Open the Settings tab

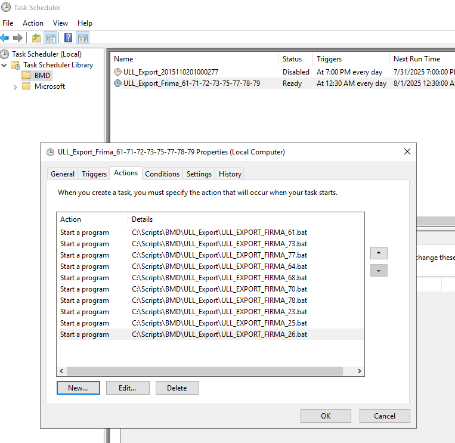tap(199, 174)
